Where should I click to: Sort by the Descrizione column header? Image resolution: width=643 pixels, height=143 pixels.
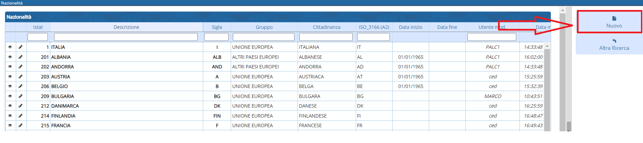pos(126,27)
